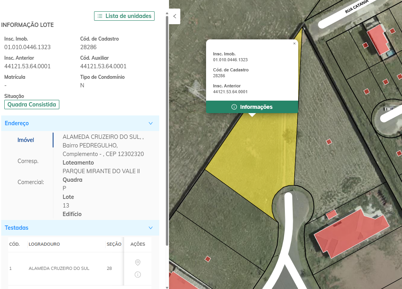The image size is (402, 289).
Task: Click the list icon in Lista de unidades
Action: point(100,16)
